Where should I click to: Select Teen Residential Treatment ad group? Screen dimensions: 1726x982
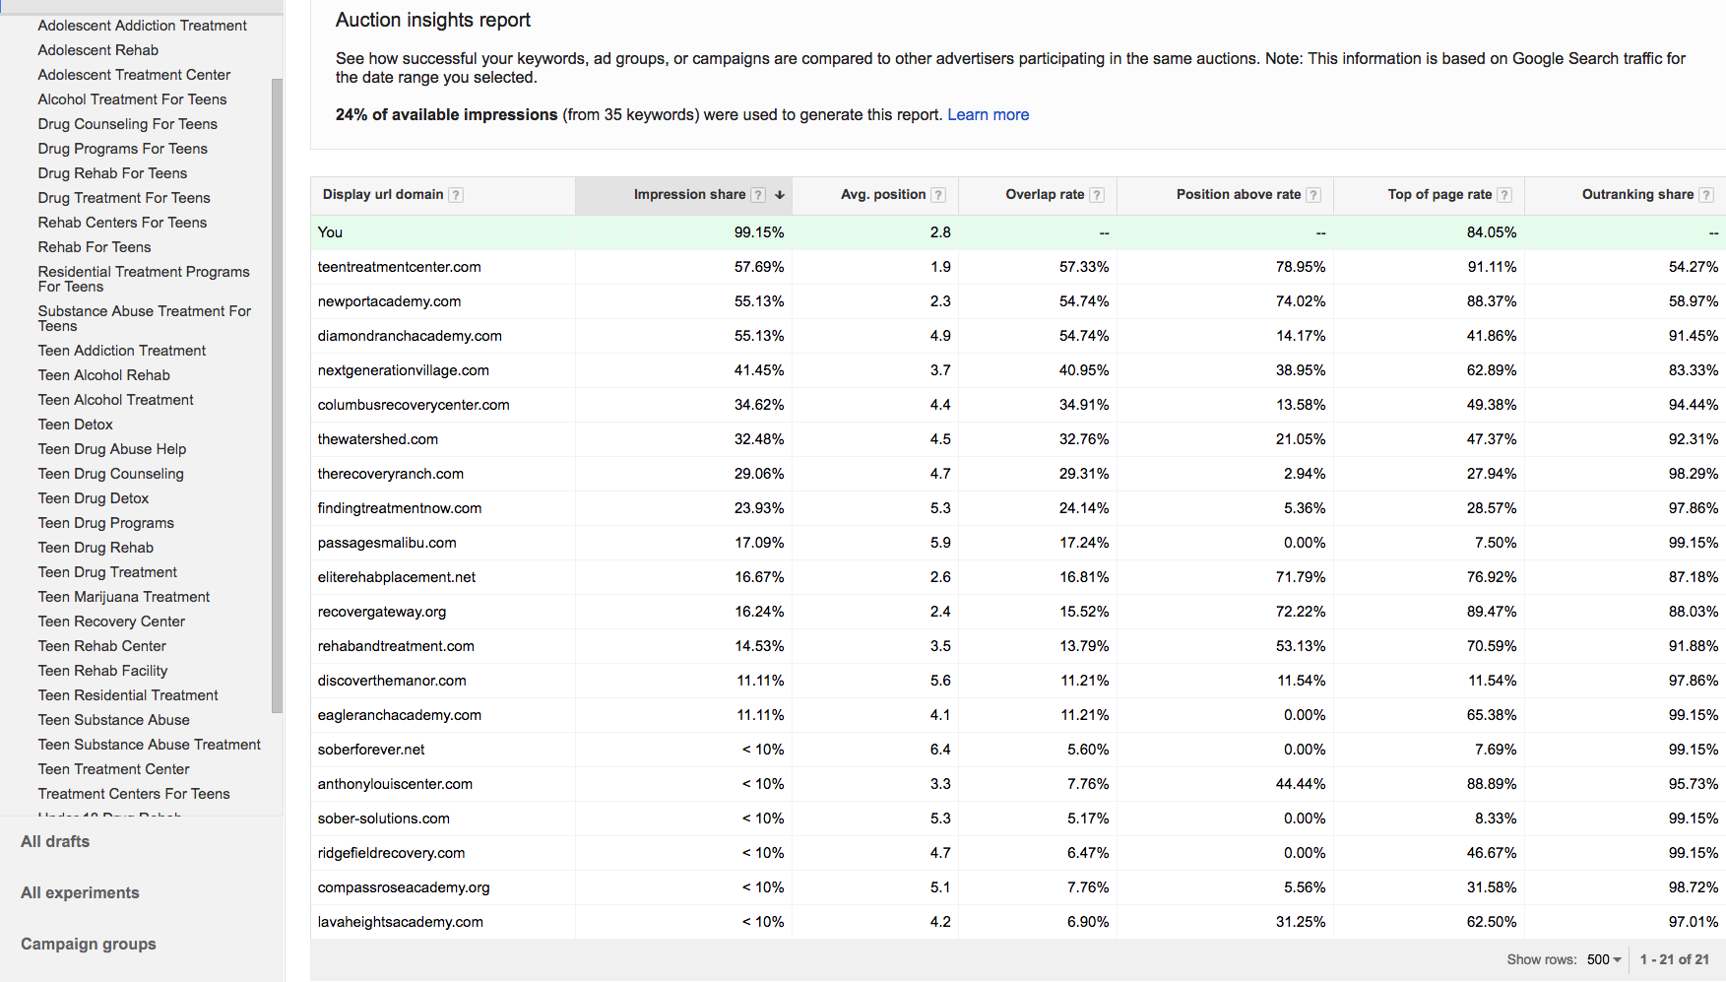[x=128, y=695]
